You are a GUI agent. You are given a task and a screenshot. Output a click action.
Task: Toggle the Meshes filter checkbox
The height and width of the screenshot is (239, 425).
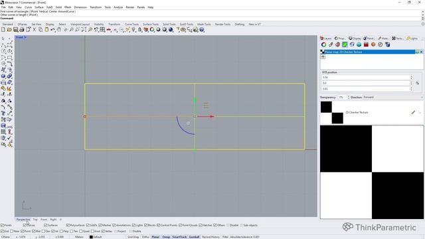[100, 225]
